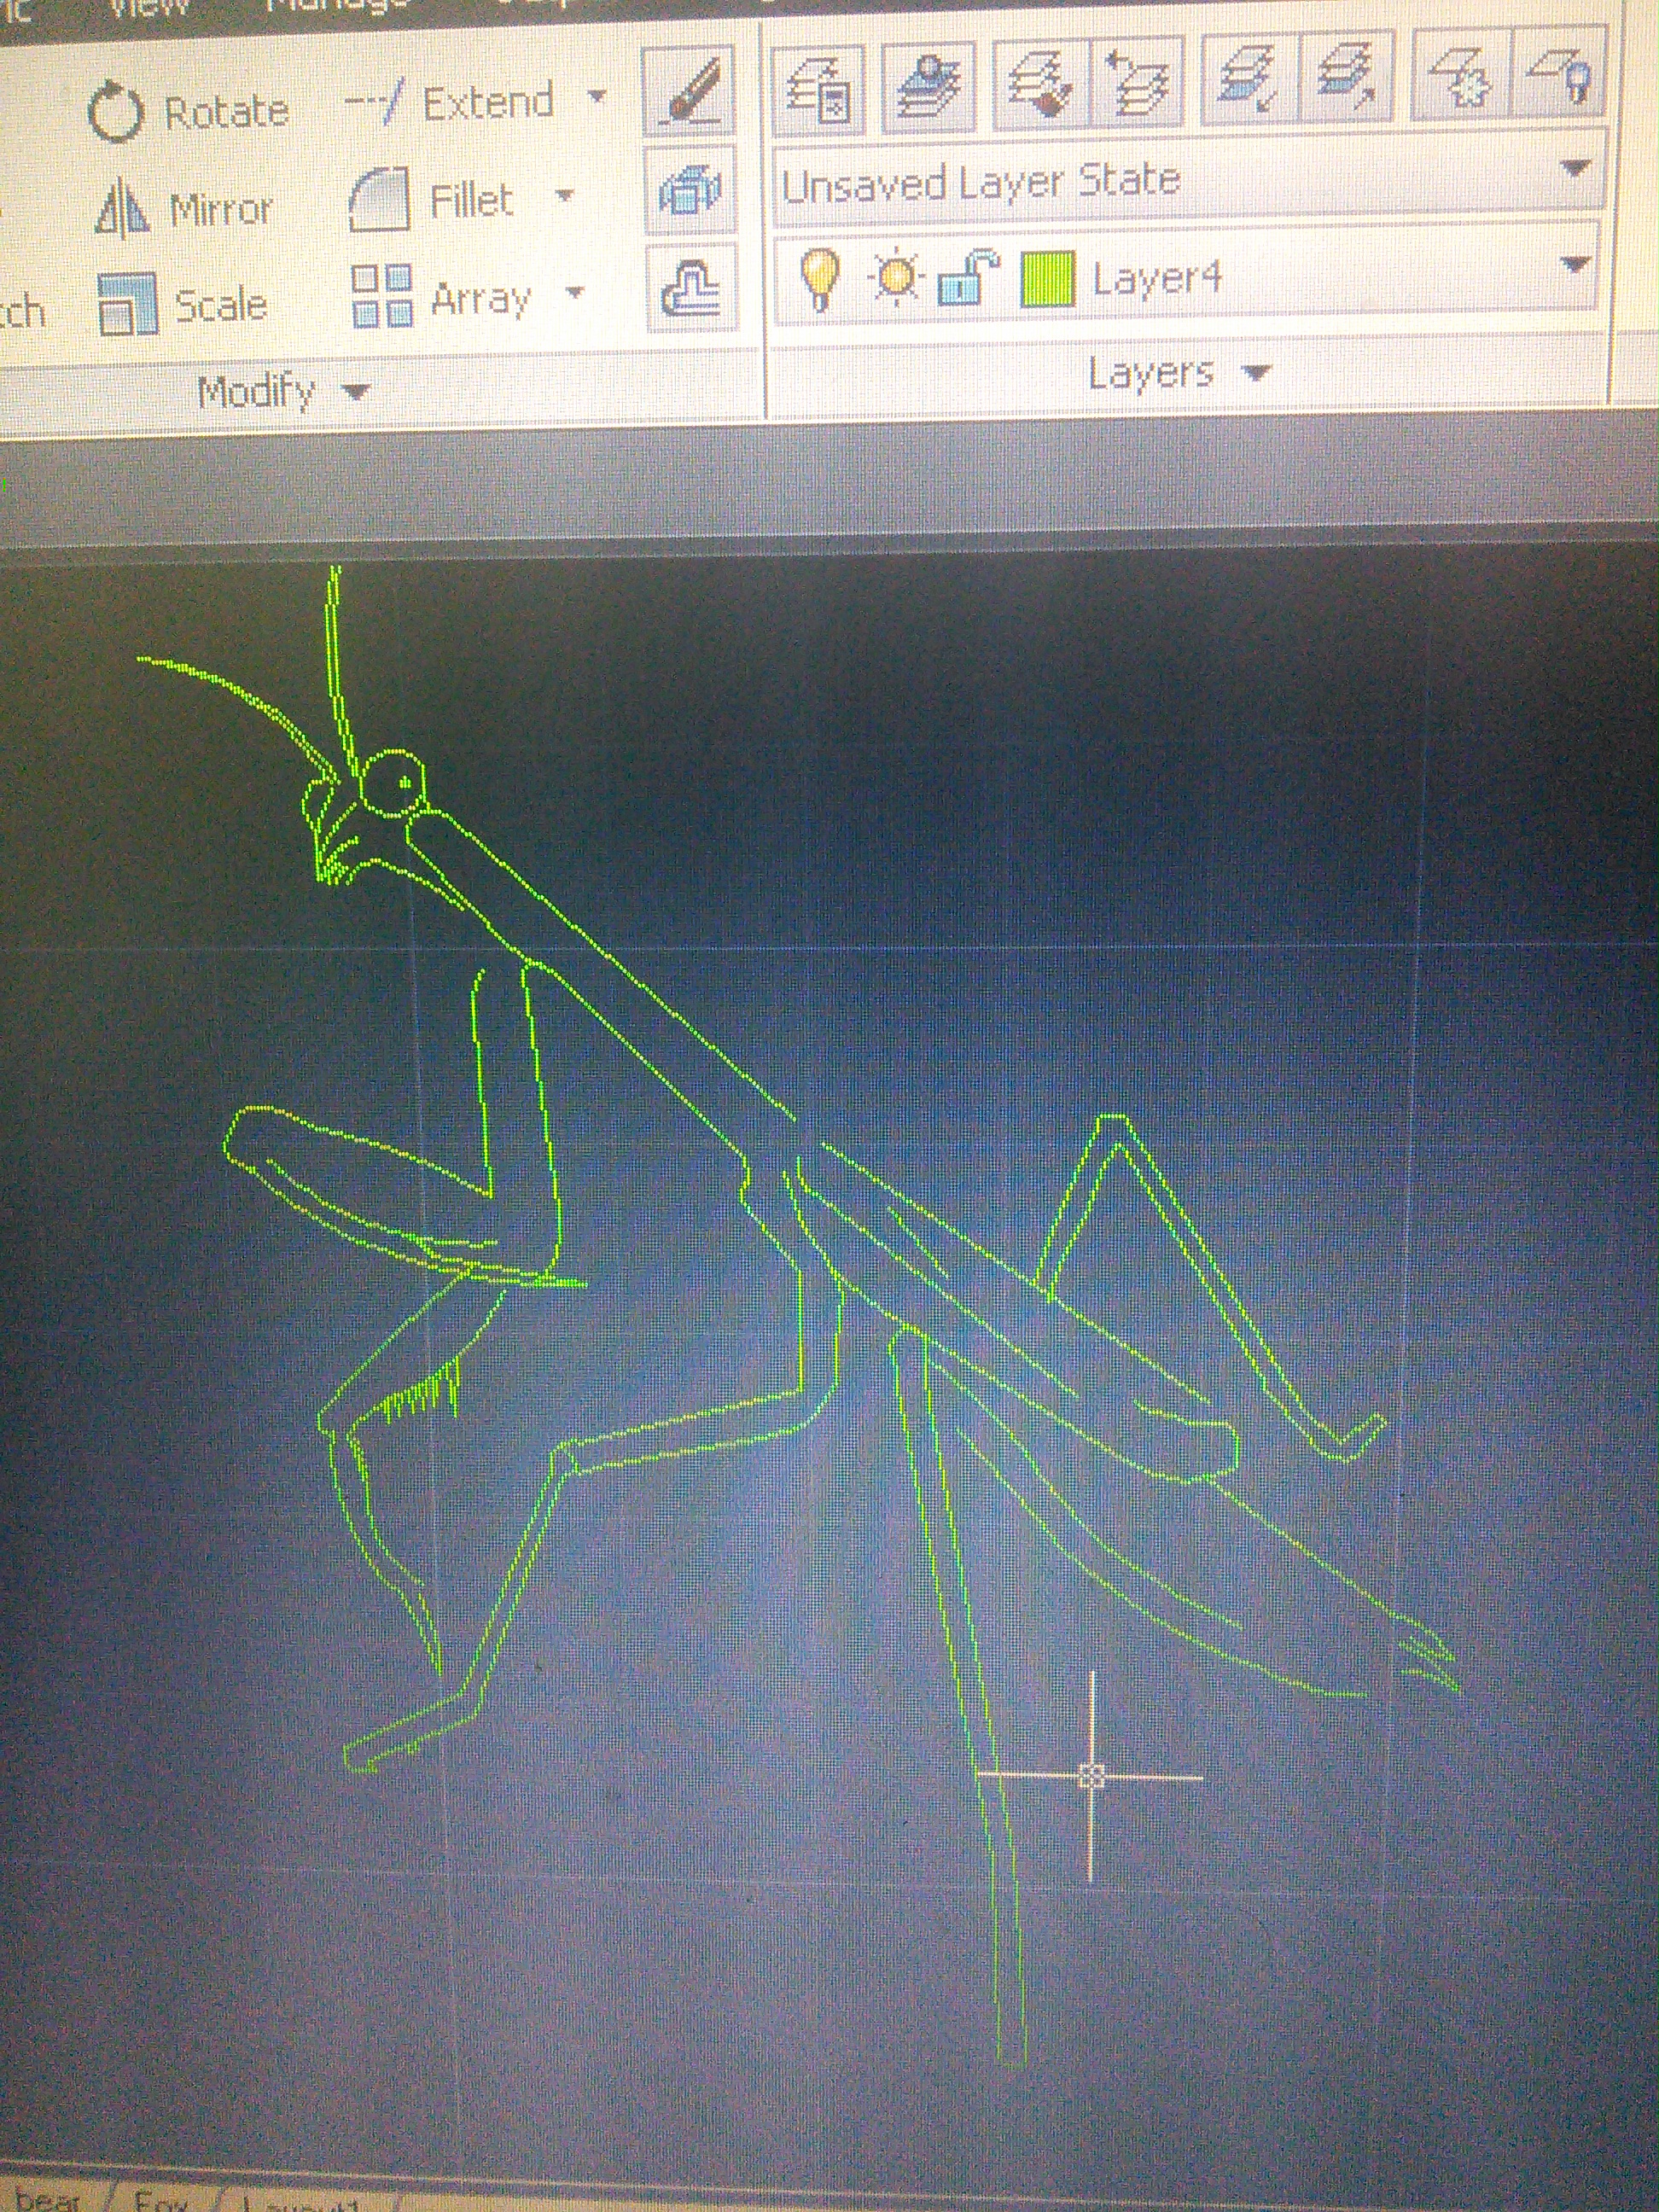Click the Offset tool icon
The image size is (1659, 2212).
691,287
